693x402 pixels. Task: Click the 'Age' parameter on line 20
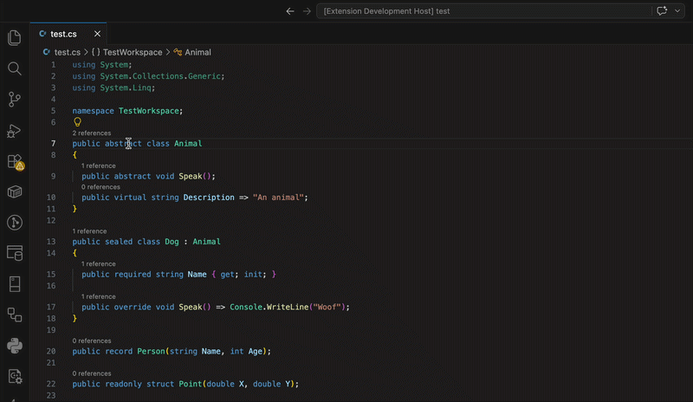pos(255,351)
